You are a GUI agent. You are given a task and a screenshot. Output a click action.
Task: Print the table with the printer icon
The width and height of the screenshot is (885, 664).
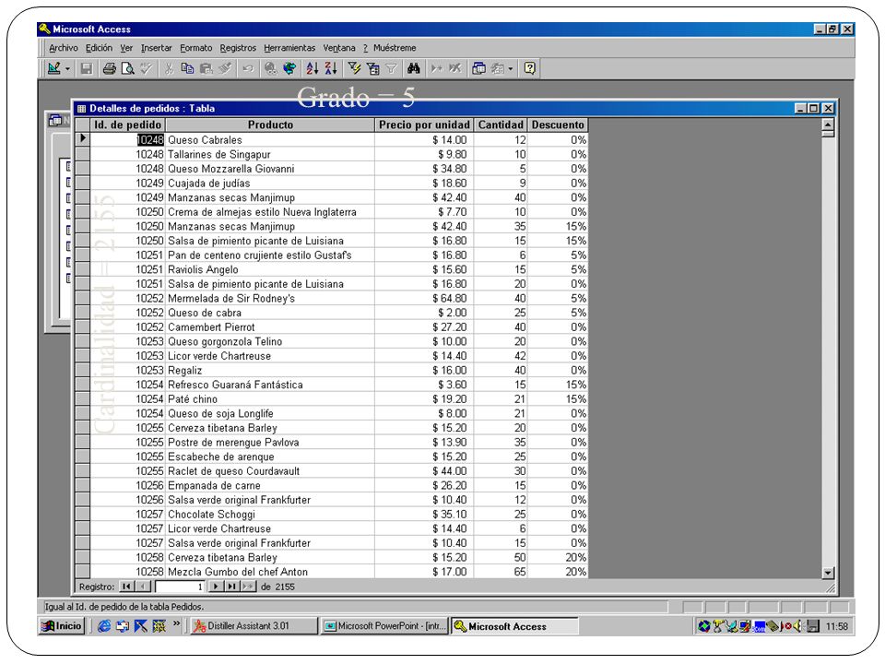click(110, 69)
